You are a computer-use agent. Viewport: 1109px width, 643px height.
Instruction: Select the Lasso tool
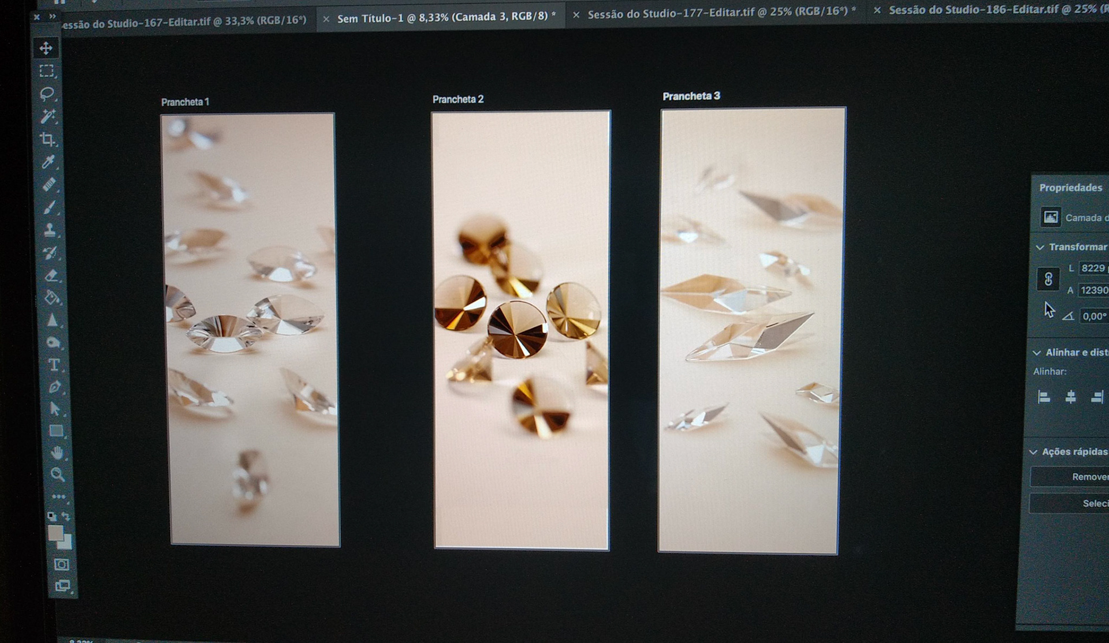(47, 94)
